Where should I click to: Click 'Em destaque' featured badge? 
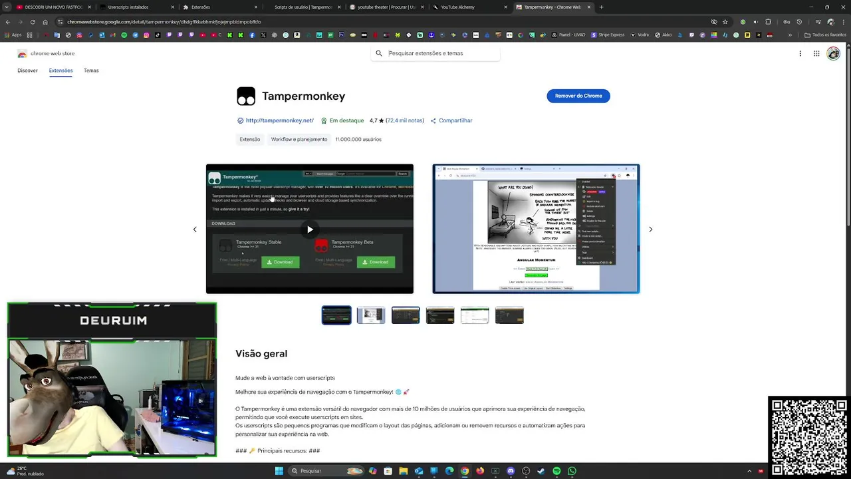pyautogui.click(x=342, y=120)
